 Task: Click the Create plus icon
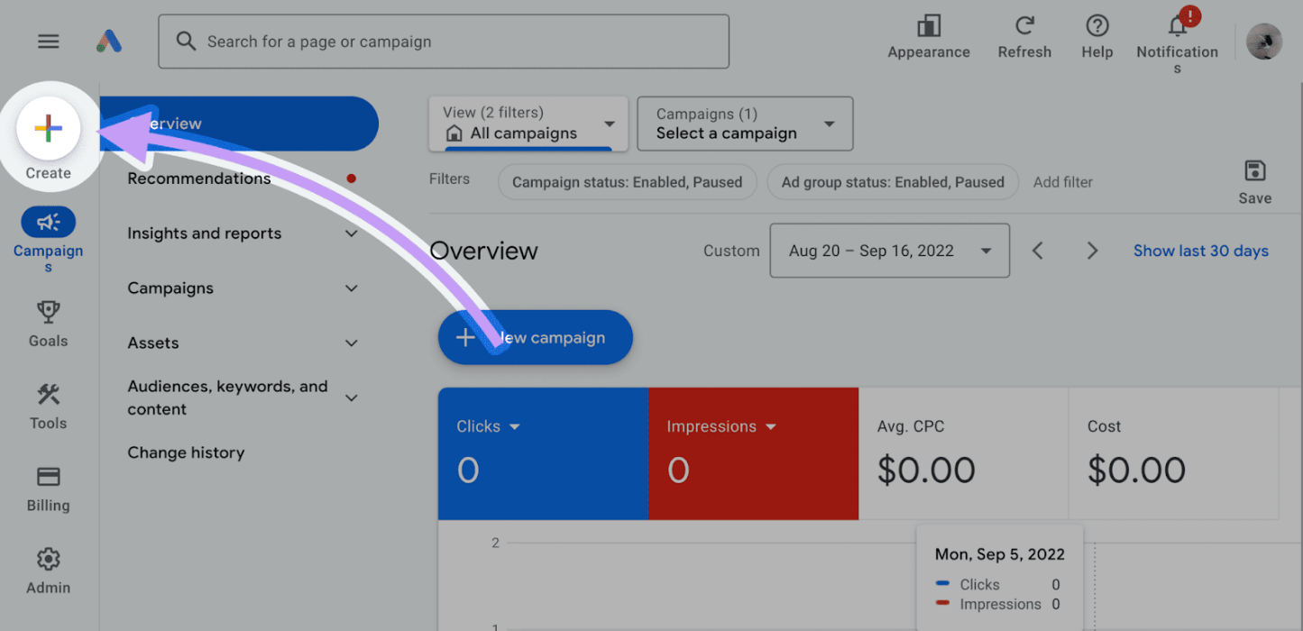point(49,129)
